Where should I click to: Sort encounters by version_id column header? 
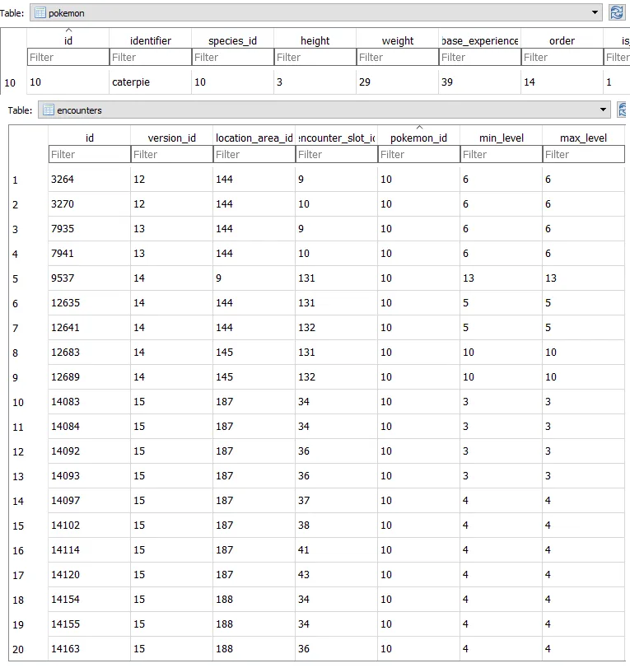tap(171, 138)
